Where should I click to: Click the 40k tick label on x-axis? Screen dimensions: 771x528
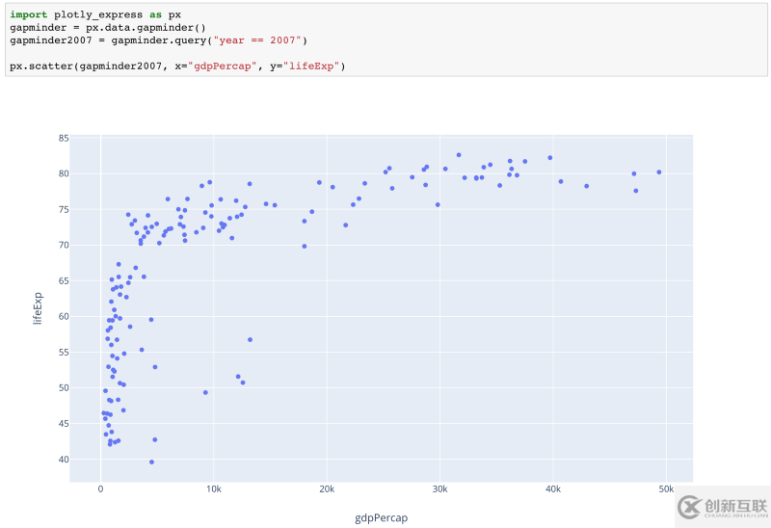click(x=552, y=489)
